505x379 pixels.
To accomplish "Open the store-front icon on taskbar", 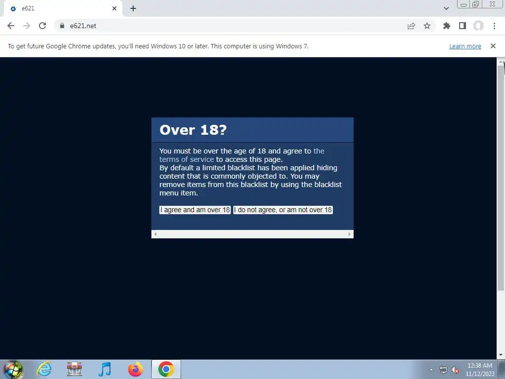I will [x=74, y=369].
